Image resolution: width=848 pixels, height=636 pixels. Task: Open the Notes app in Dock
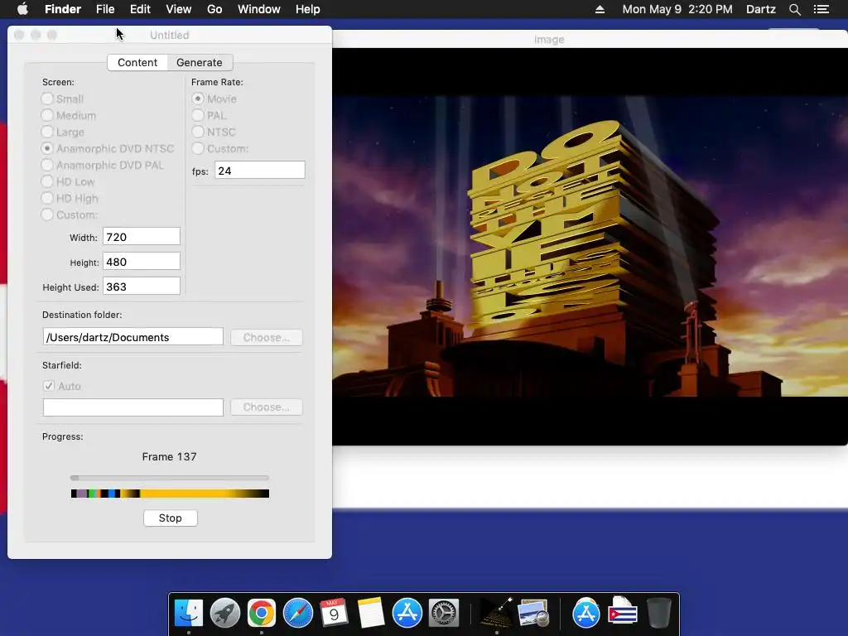tap(370, 613)
